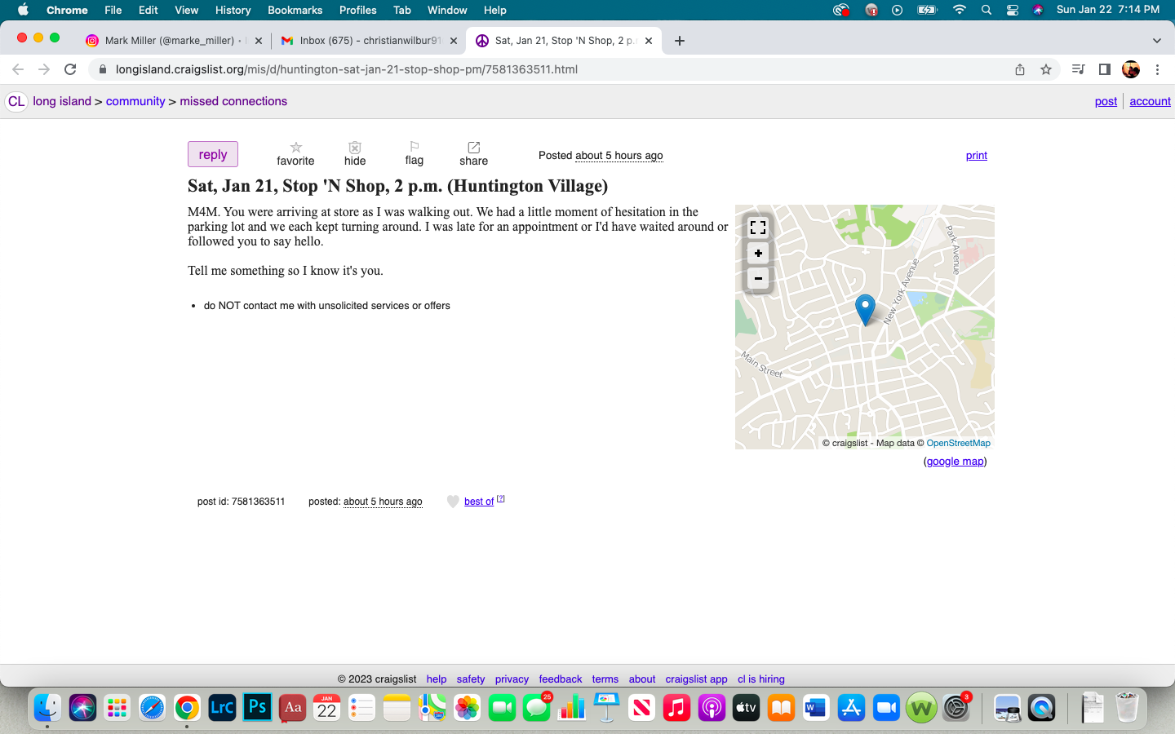Viewport: 1175px width, 734px height.
Task: Click the account link
Action: [x=1150, y=101]
